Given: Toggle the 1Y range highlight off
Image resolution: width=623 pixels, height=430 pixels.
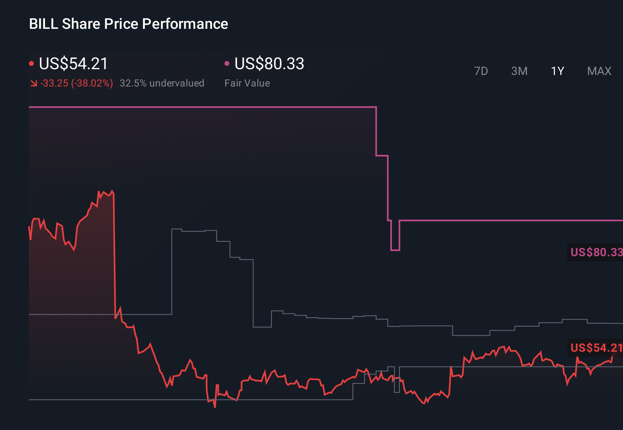Looking at the screenshot, I should click(x=557, y=71).
